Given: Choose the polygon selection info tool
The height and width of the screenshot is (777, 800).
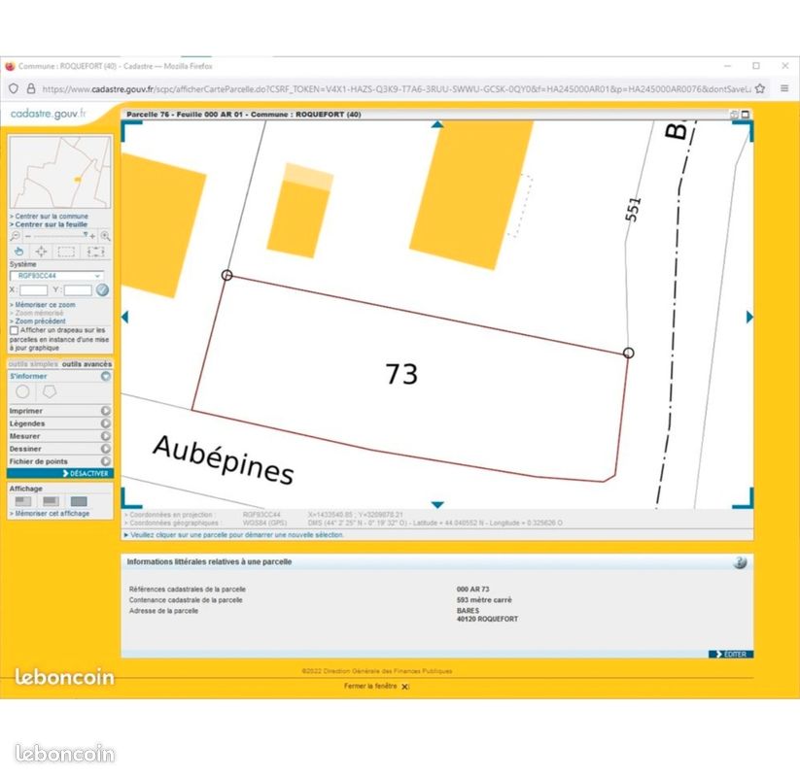Looking at the screenshot, I should coord(50,391).
